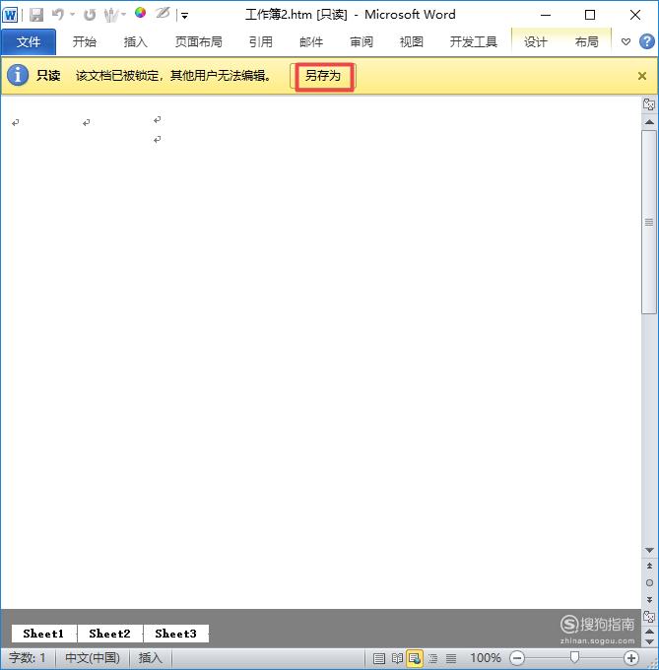Click the Word application icon in title bar
659x670 pixels.
(x=10, y=15)
